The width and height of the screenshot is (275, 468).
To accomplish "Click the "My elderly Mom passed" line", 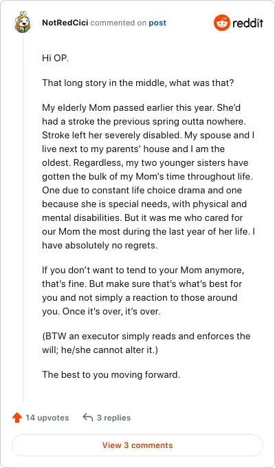I will (x=141, y=108).
